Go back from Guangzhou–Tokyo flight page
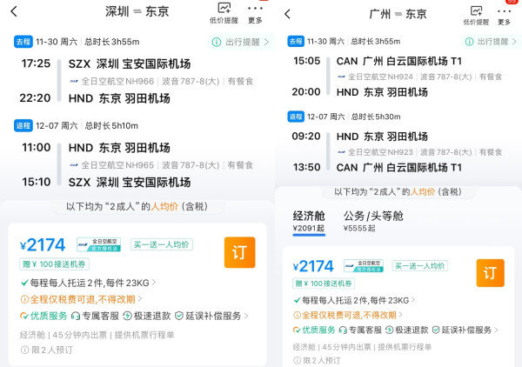The height and width of the screenshot is (367, 522). [288, 14]
